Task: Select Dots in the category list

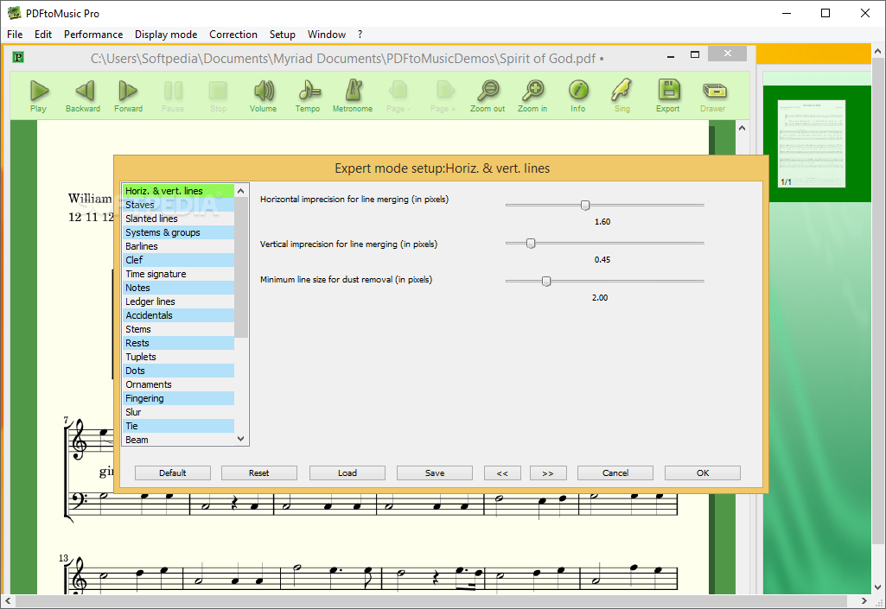Action: point(178,371)
